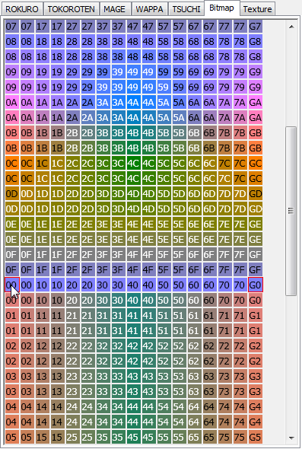Image resolution: width=302 pixels, height=449 pixels.
Task: Select the G7 color swatch
Action: (255, 27)
